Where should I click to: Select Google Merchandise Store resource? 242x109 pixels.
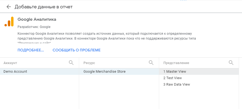point(119,72)
